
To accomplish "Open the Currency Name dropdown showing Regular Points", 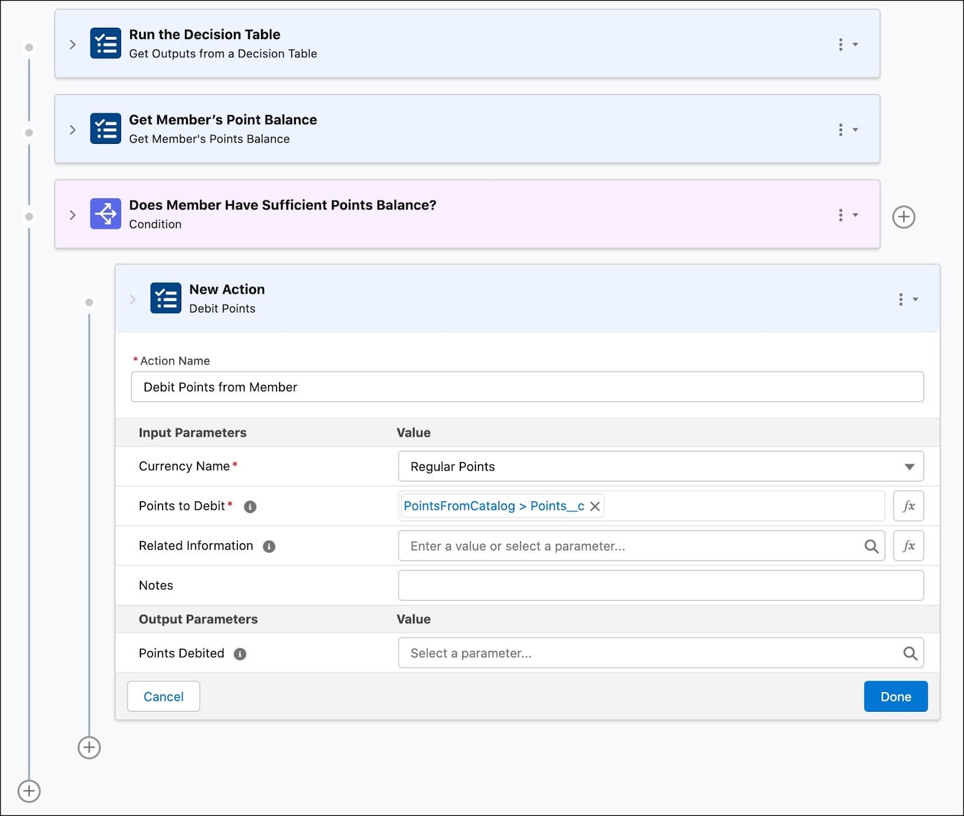I will (910, 466).
